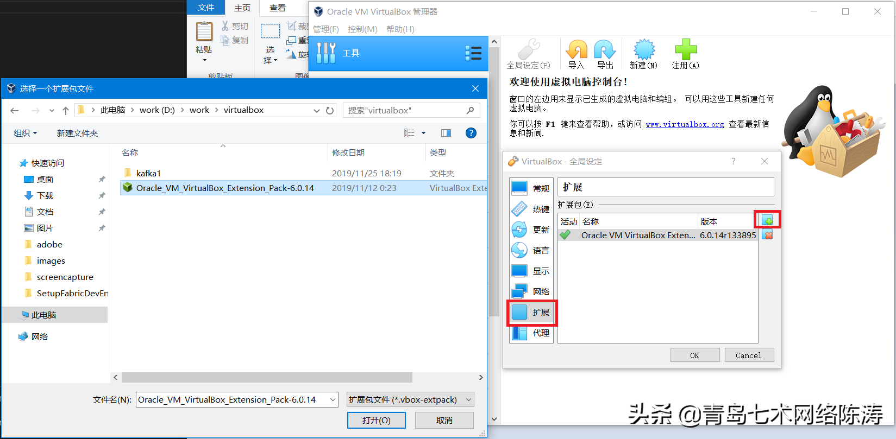Click the Open (打开) button
The height and width of the screenshot is (439, 896).
coord(377,420)
